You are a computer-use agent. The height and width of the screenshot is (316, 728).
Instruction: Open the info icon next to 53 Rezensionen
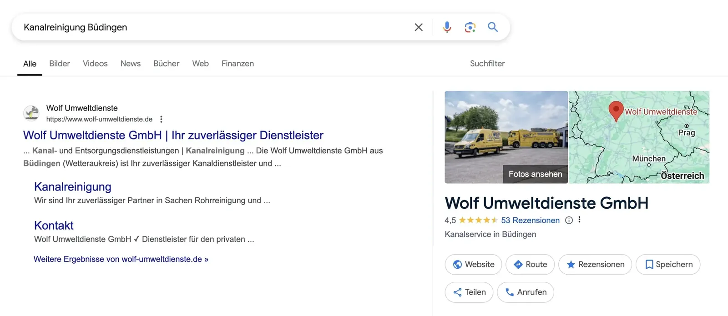[x=569, y=220]
